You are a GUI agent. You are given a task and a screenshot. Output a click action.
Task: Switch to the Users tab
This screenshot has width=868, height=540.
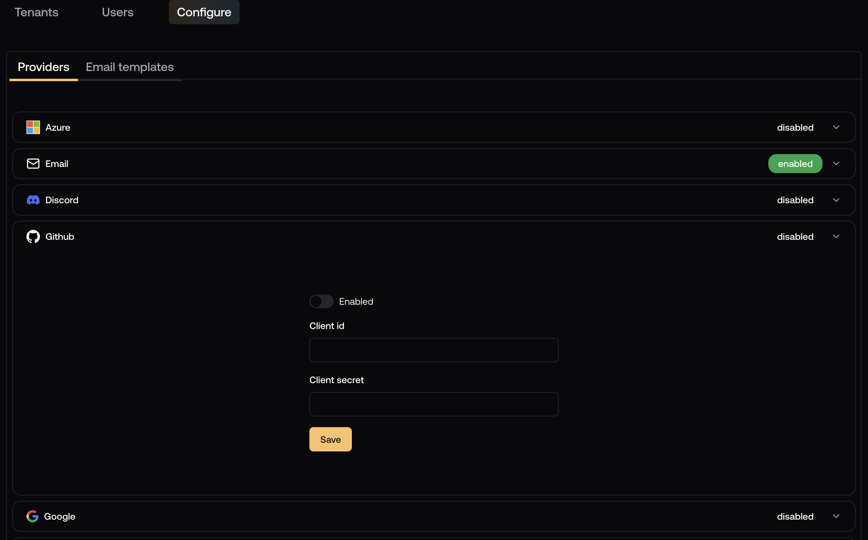coord(117,12)
